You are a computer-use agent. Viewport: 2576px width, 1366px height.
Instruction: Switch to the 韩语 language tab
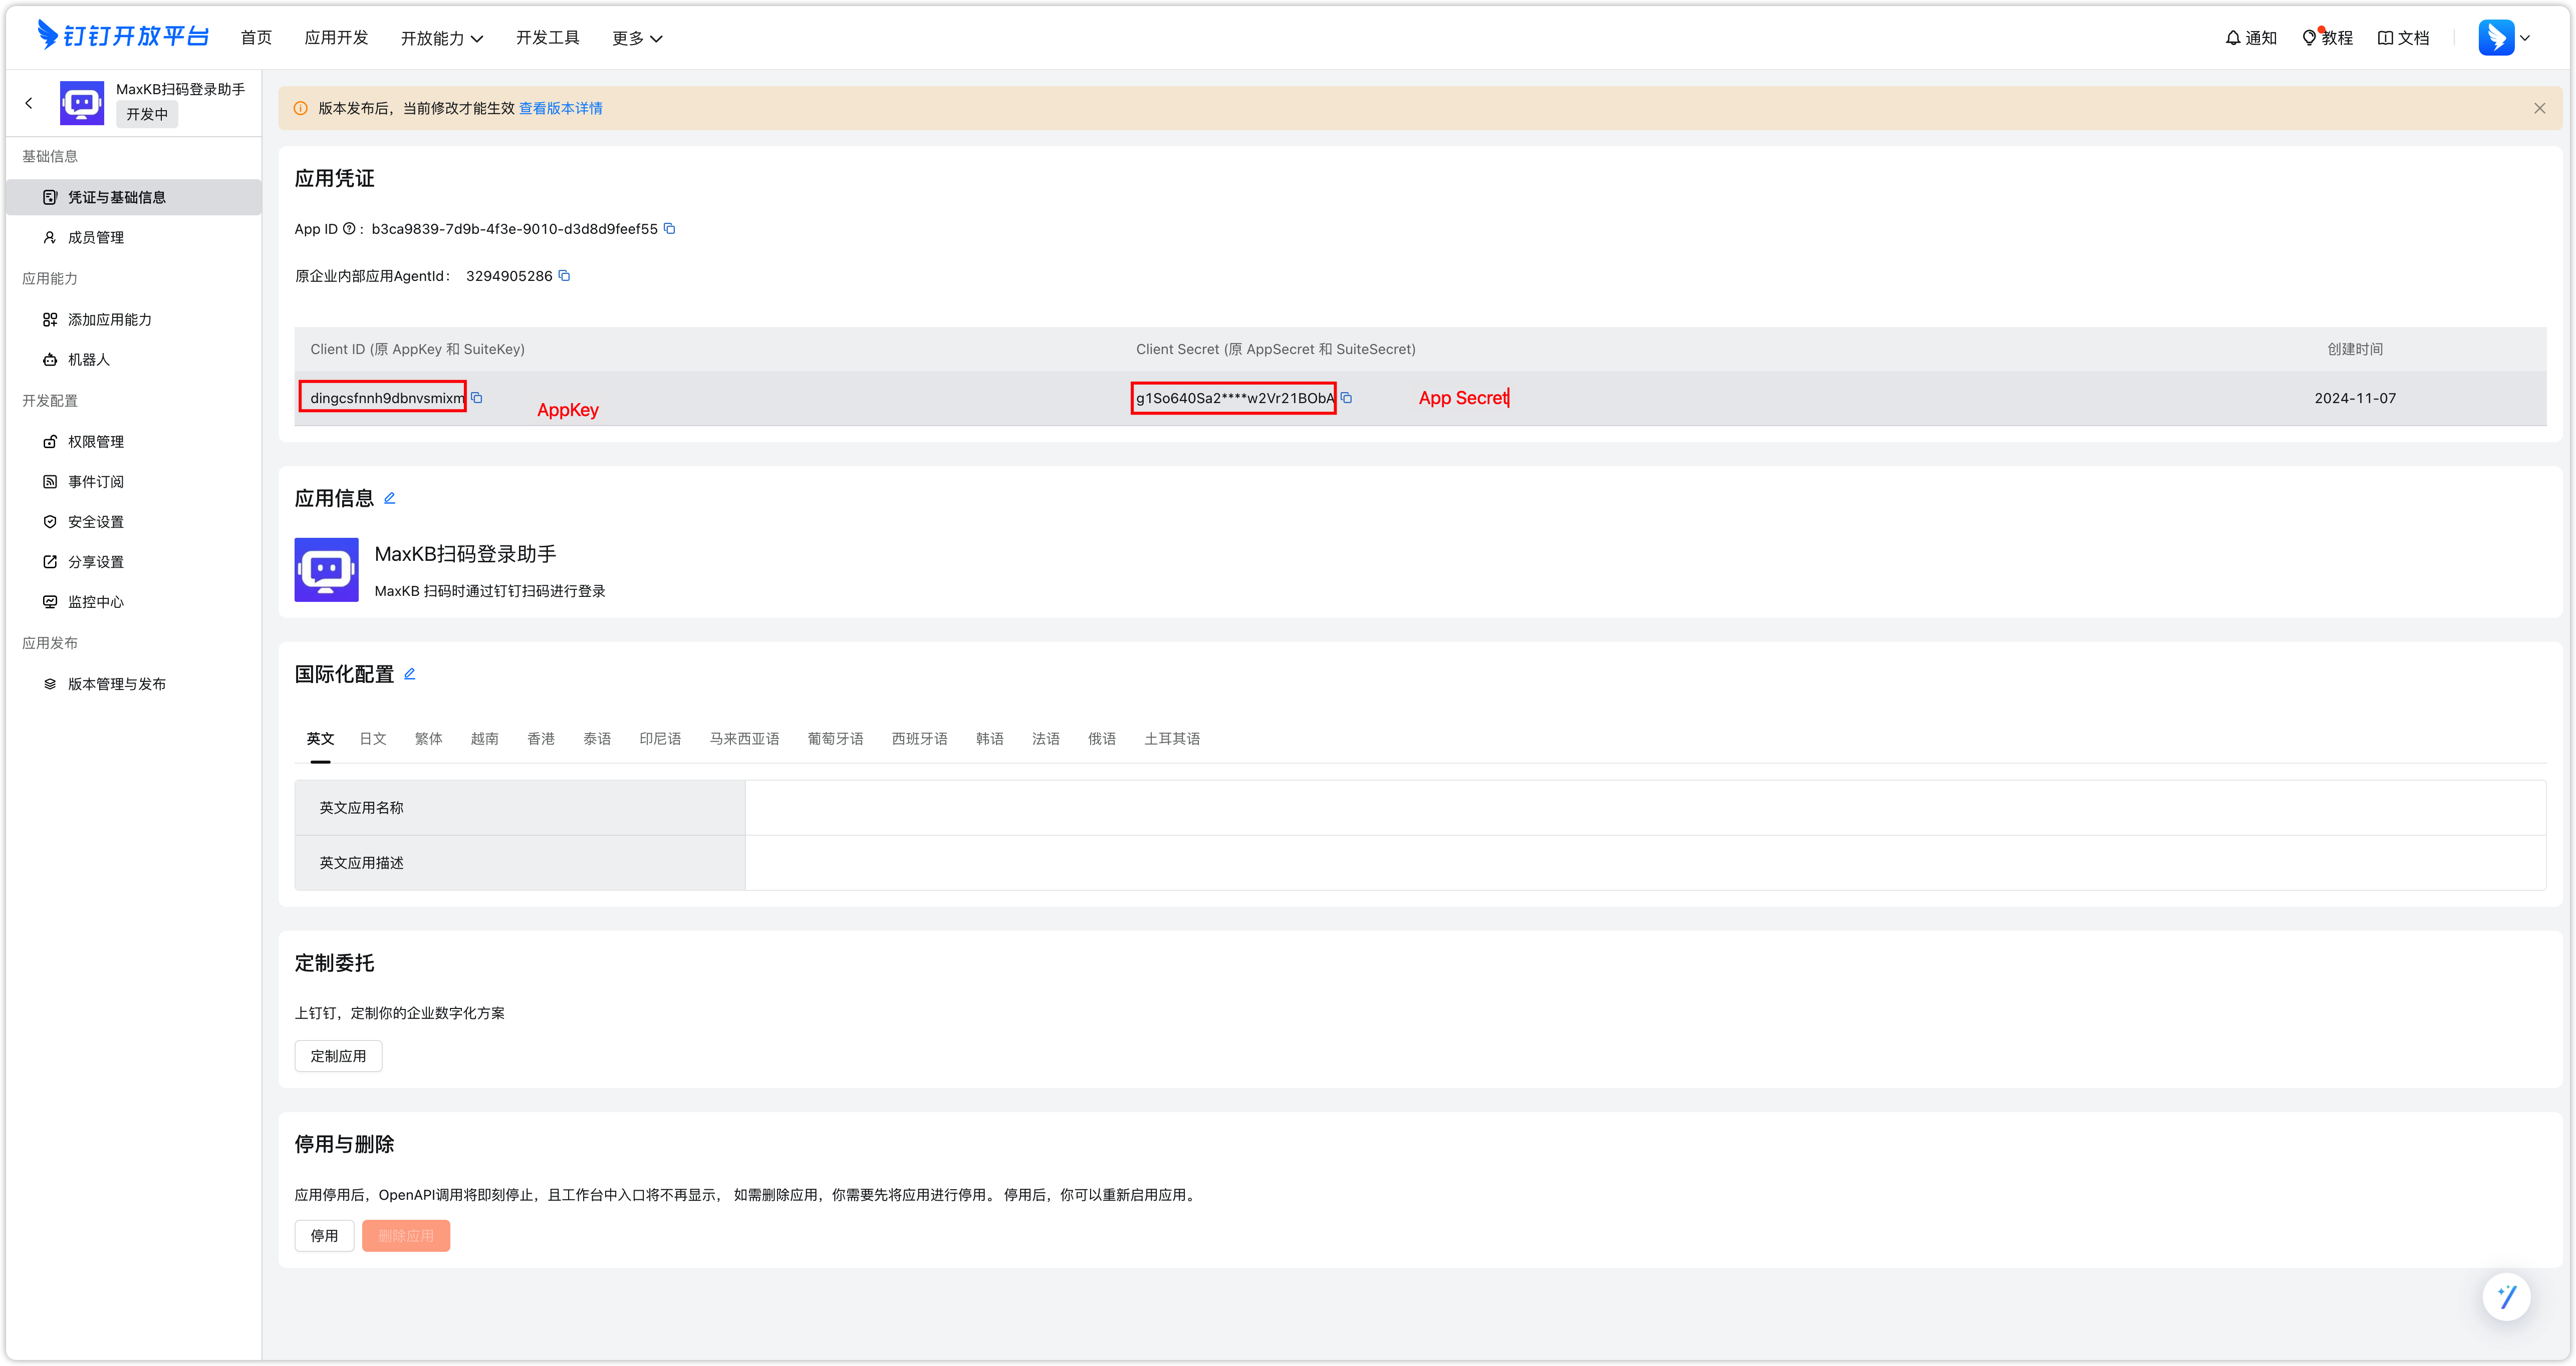989,739
